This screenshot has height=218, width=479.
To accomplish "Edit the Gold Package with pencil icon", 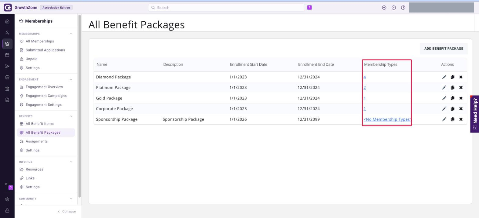I will [444, 98].
